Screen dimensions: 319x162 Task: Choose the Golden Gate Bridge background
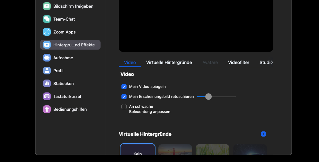click(x=175, y=149)
